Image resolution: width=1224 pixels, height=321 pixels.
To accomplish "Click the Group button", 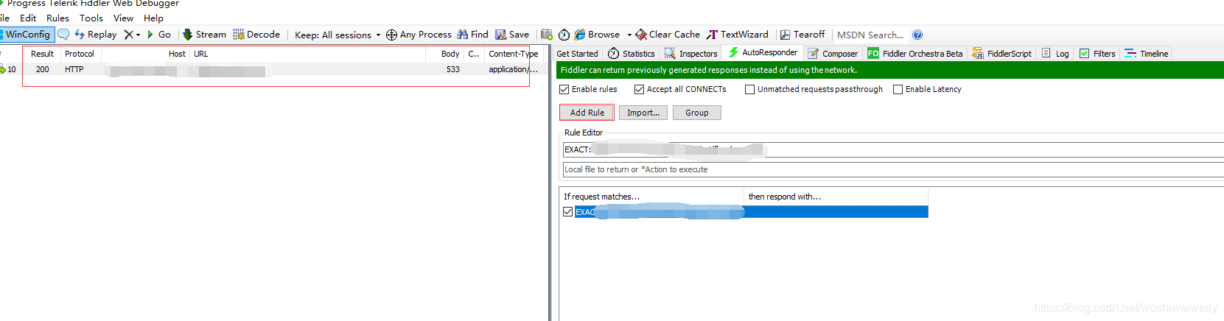I will point(696,113).
